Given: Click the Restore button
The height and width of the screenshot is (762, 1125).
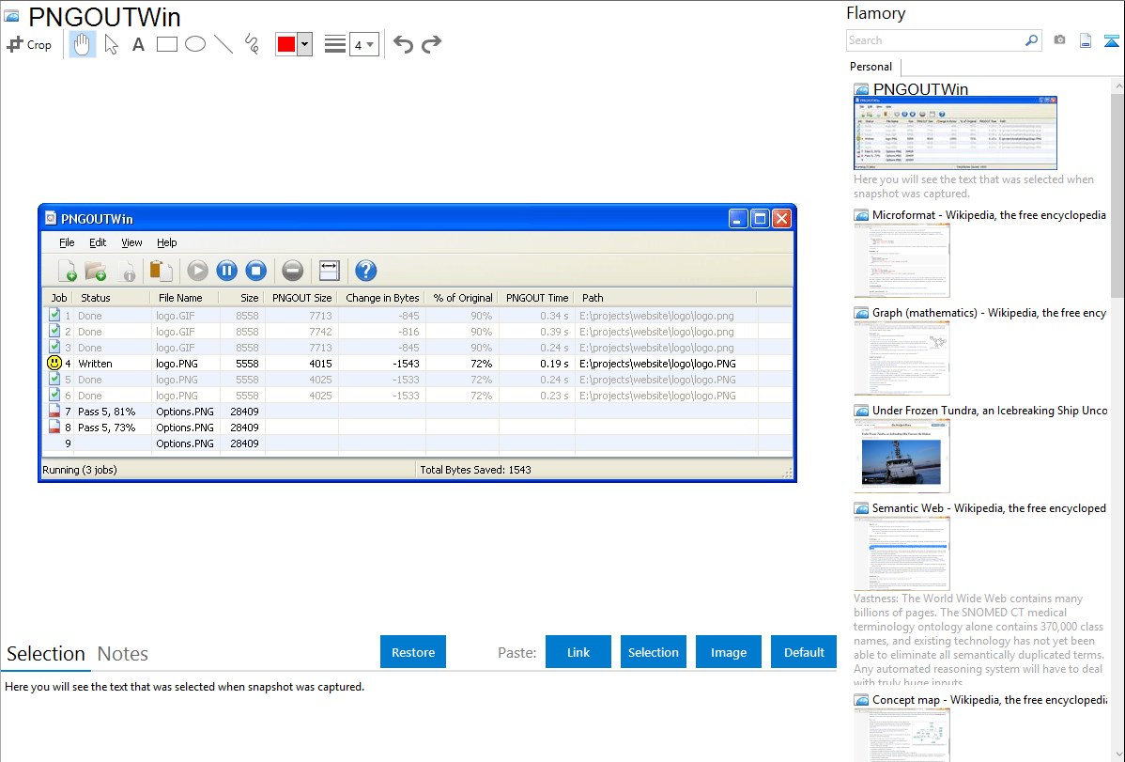Looking at the screenshot, I should coord(413,652).
